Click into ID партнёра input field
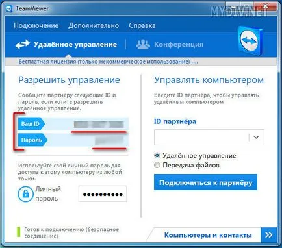Viewport: 282px width, 248px height. point(201,137)
